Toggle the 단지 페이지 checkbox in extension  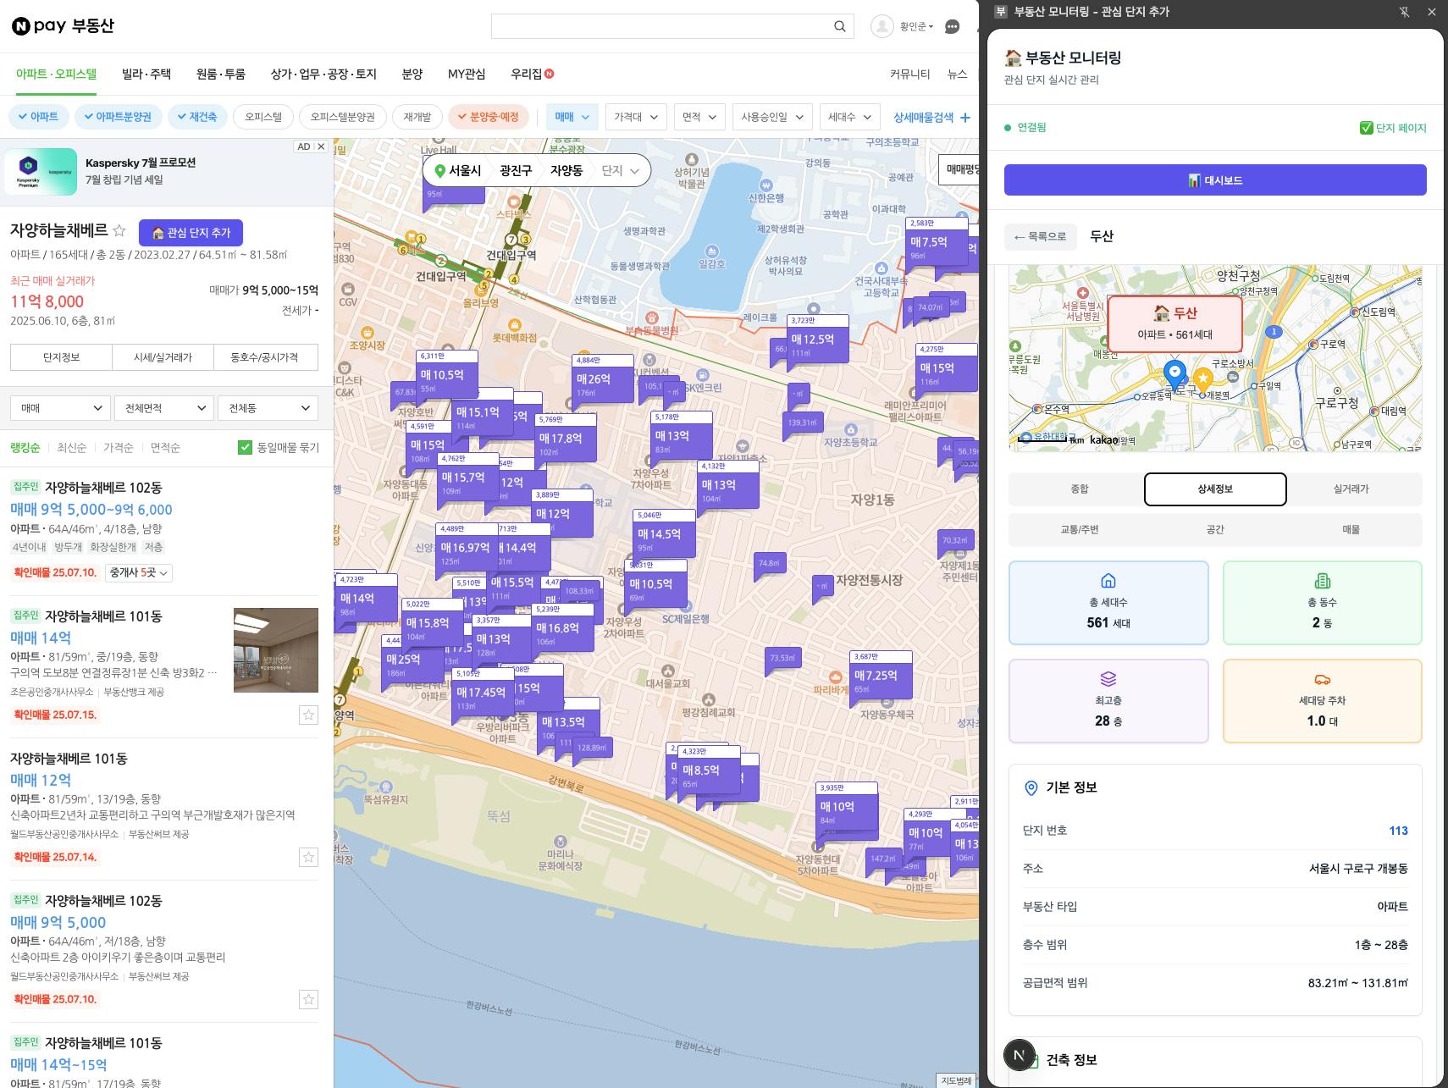coord(1366,128)
